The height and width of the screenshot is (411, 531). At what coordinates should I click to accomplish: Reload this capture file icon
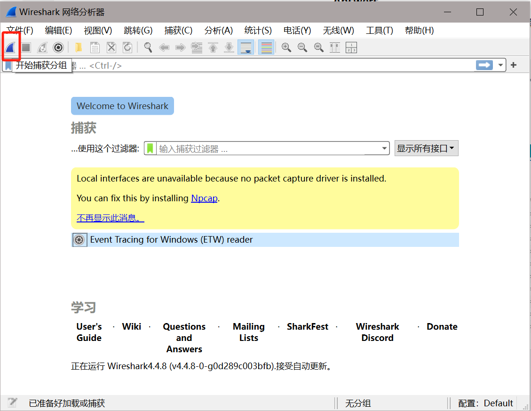click(x=127, y=47)
